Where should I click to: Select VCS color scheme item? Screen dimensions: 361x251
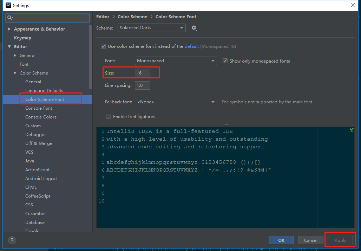point(29,152)
